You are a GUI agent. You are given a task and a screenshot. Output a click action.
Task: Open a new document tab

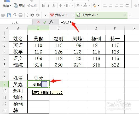click(x=131, y=15)
